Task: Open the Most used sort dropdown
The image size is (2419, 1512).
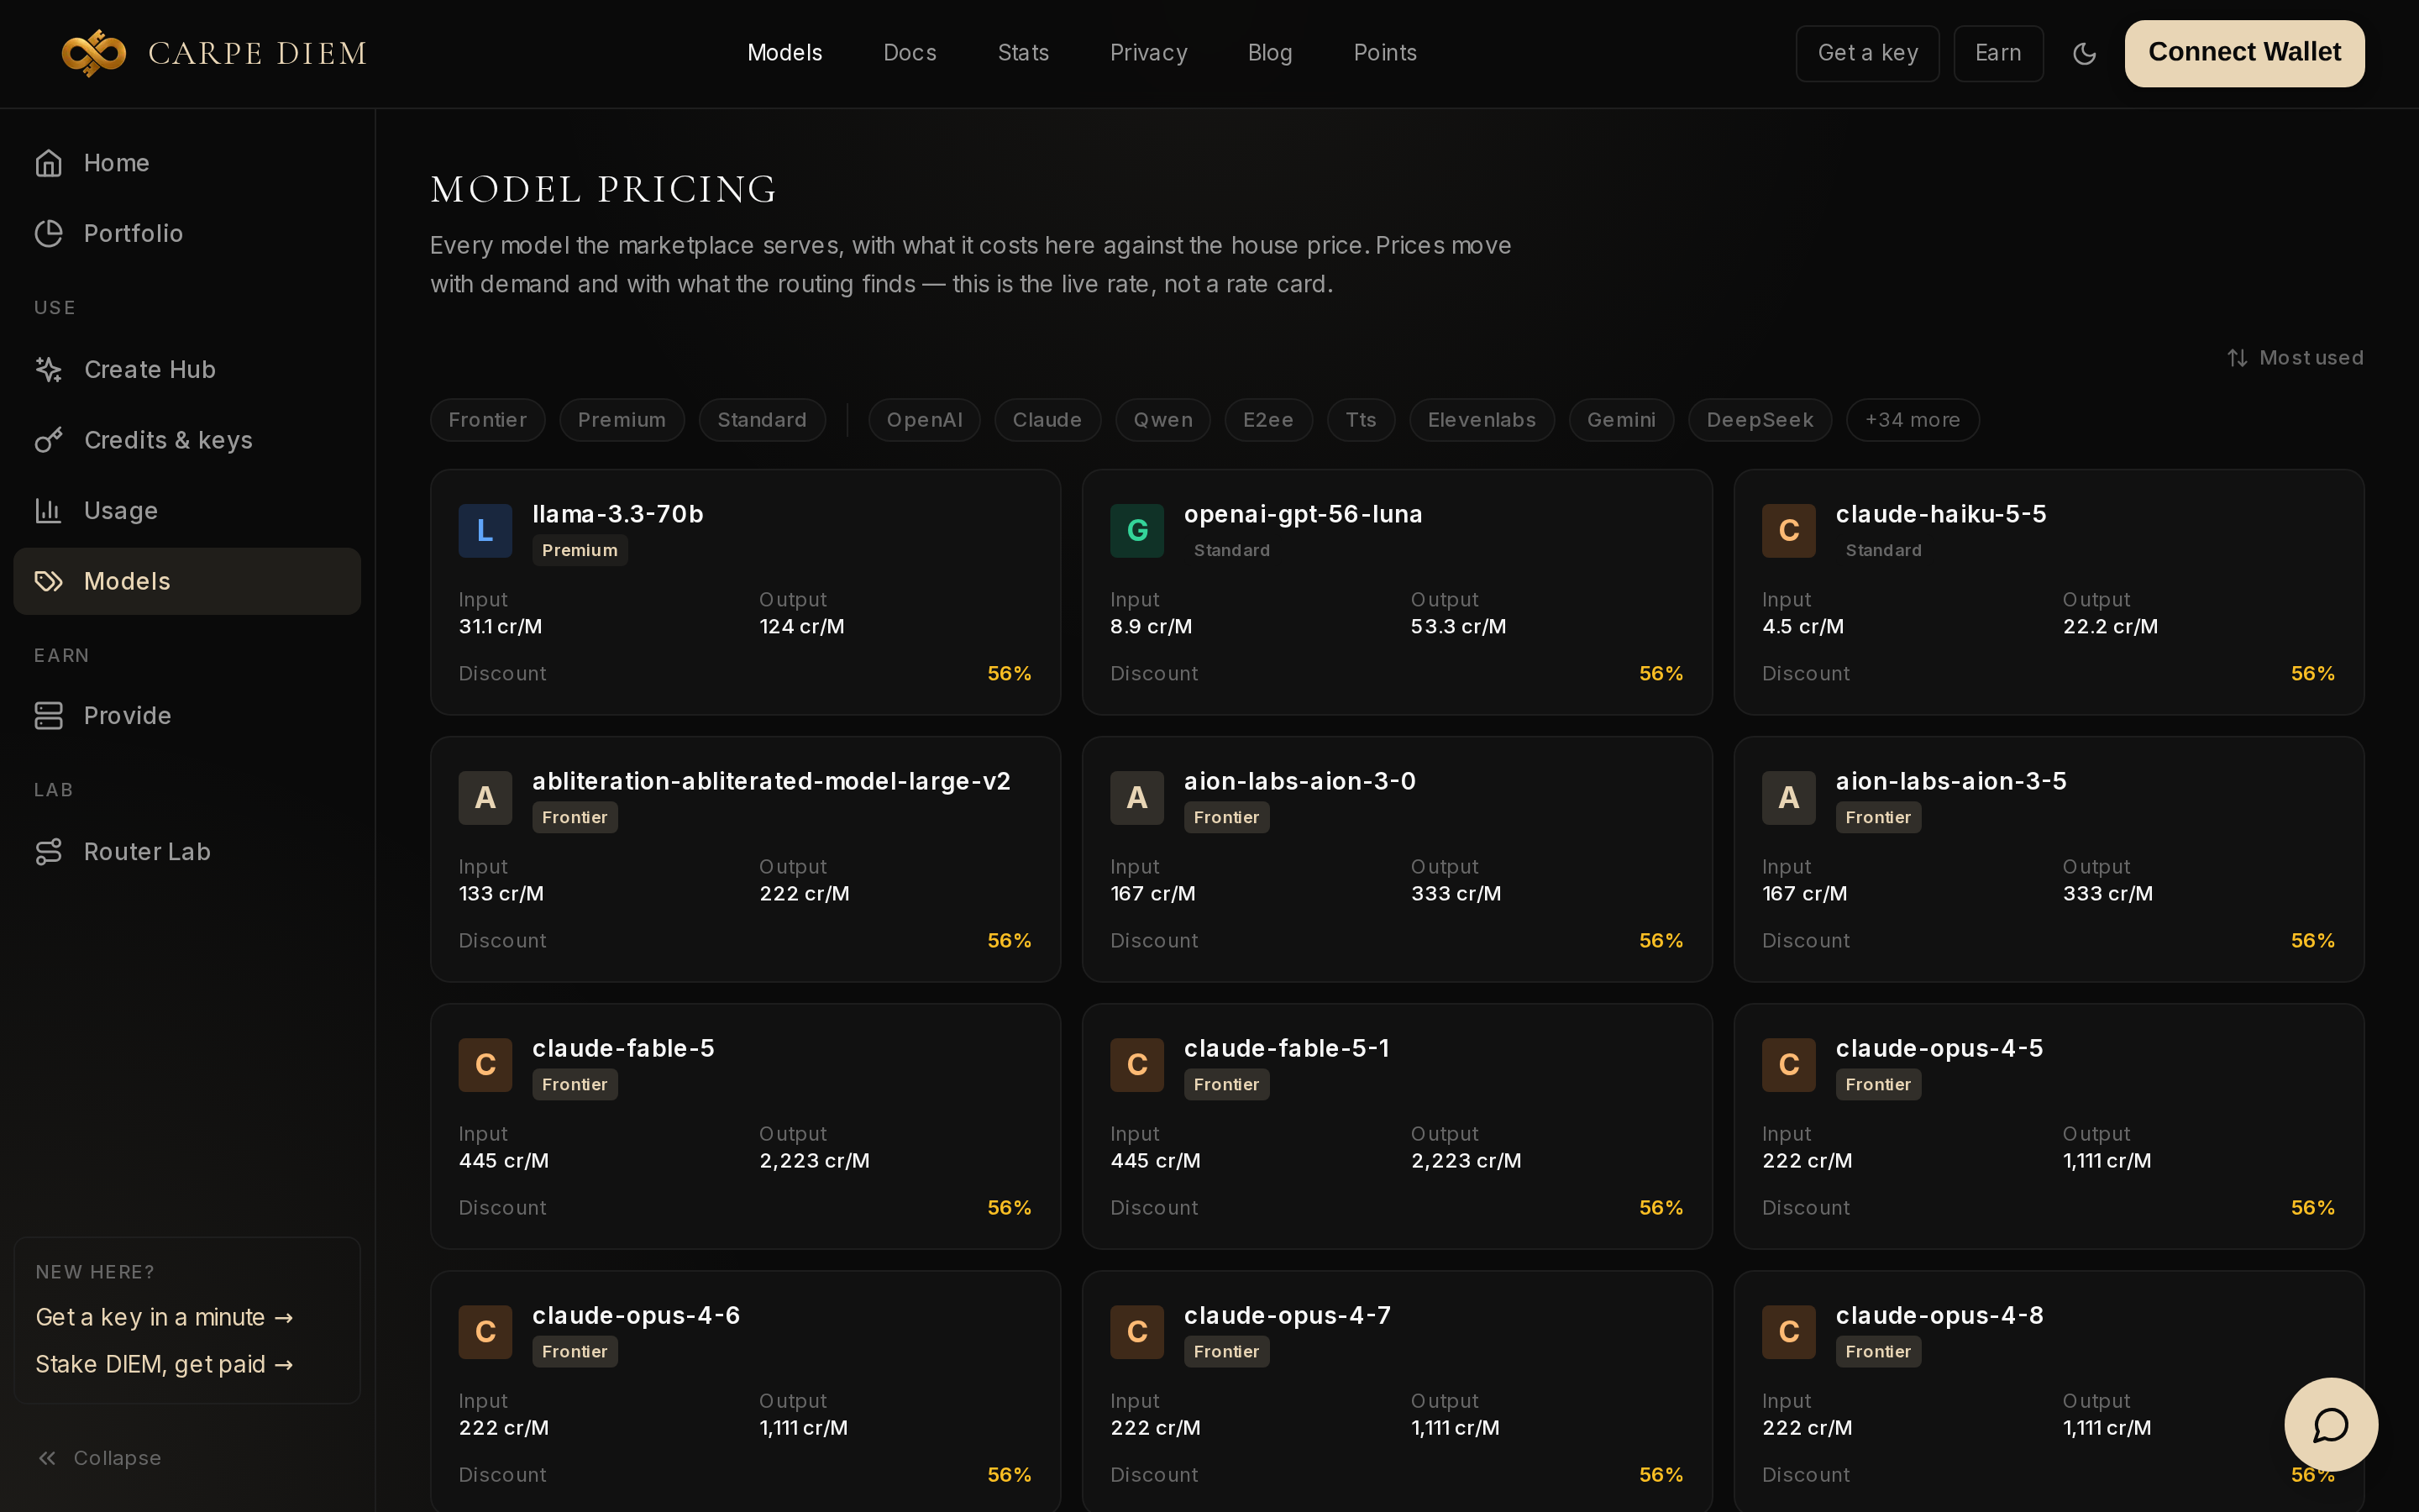Action: [2296, 358]
